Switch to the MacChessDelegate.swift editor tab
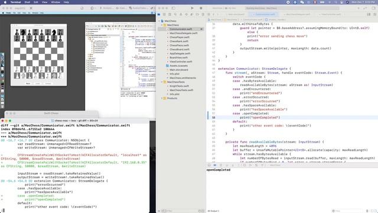 [298, 14]
